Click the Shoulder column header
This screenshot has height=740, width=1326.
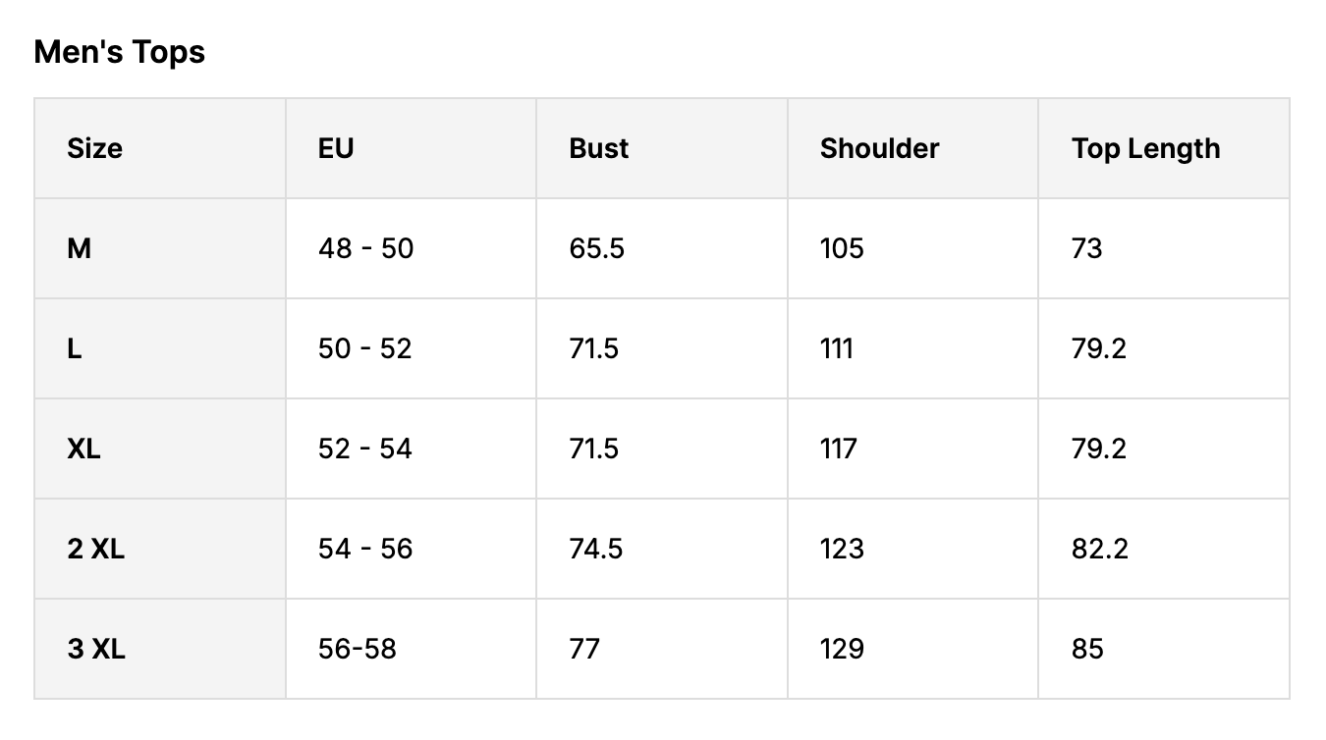point(879,148)
